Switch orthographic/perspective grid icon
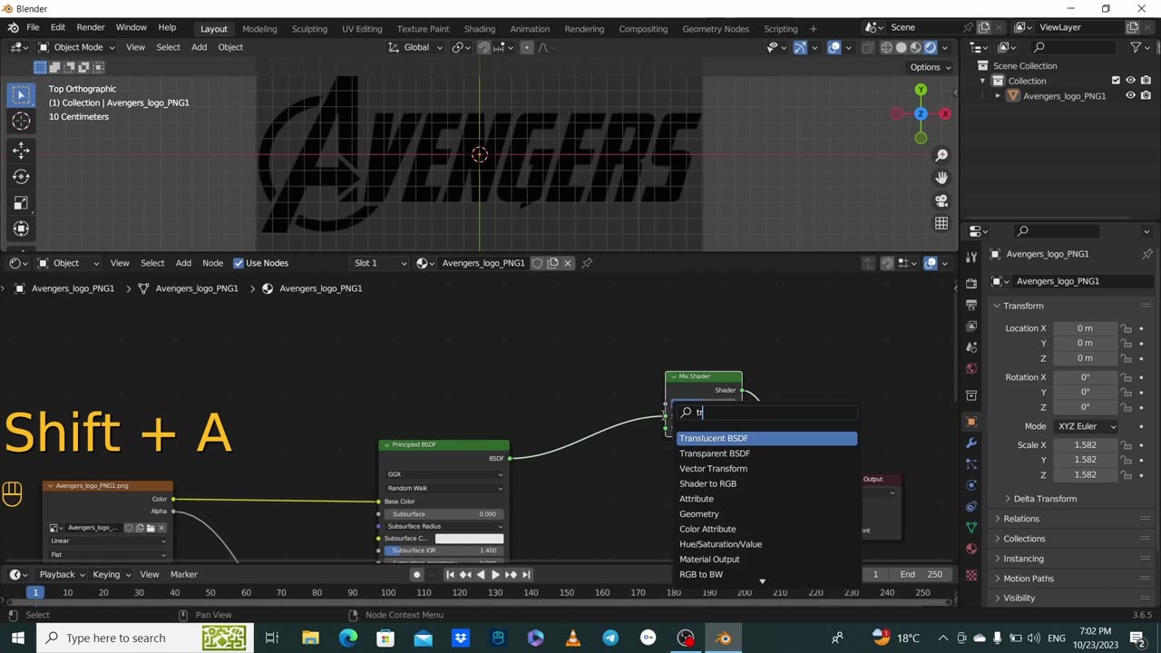 pyautogui.click(x=941, y=223)
